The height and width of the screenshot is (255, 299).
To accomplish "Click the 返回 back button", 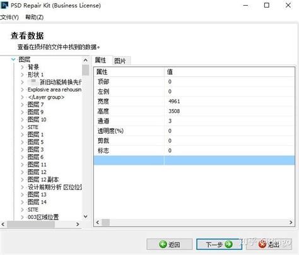I will (170, 244).
